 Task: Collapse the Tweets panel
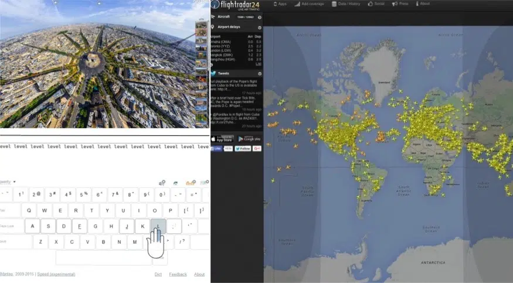(260, 74)
